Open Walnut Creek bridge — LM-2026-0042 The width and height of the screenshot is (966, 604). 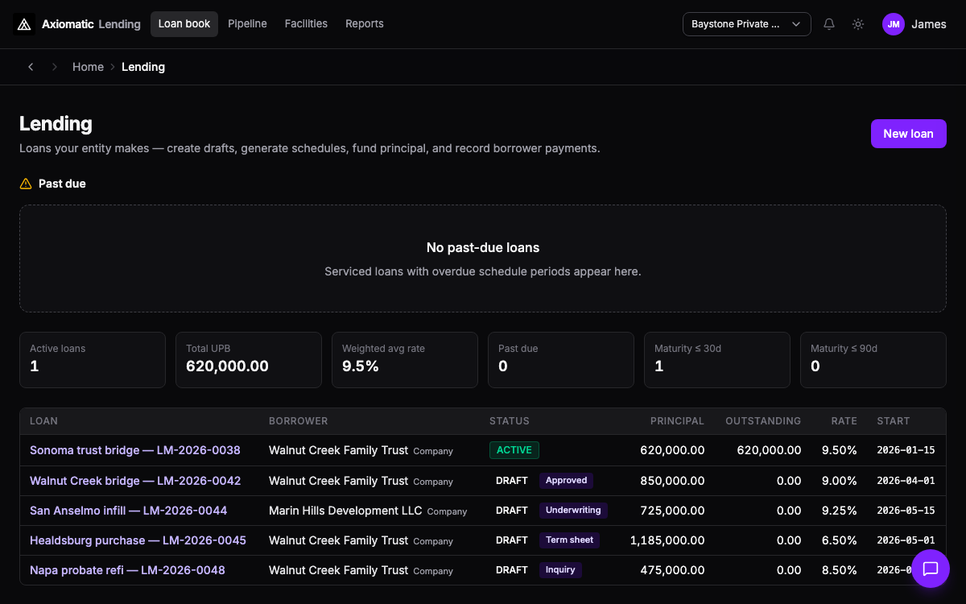click(135, 481)
